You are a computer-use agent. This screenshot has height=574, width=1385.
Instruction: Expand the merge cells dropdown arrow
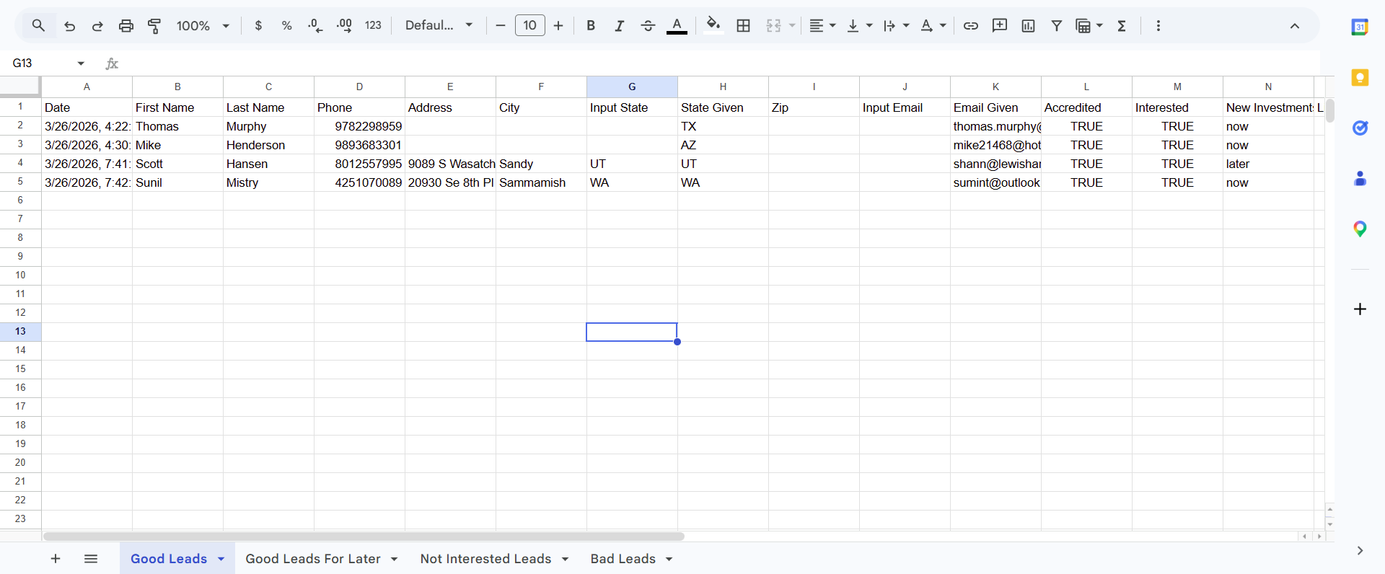792,26
